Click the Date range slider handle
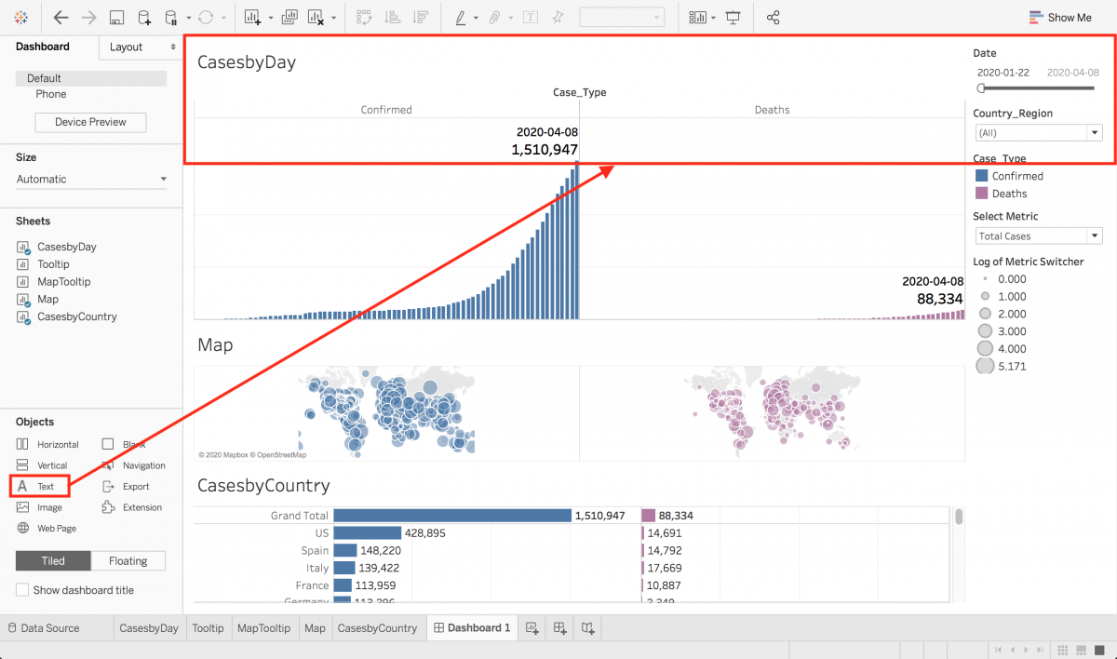 pyautogui.click(x=981, y=88)
